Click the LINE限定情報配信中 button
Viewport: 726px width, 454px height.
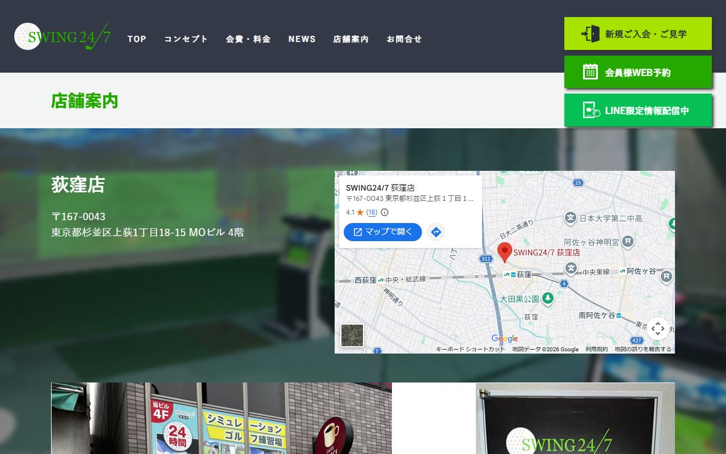[x=638, y=110]
